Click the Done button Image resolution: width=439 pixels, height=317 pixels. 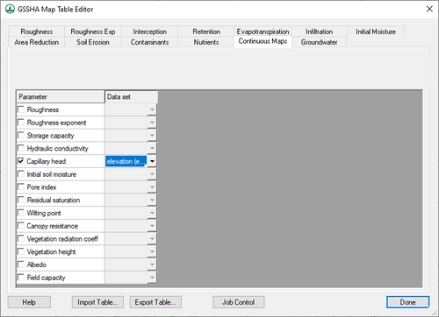click(x=407, y=302)
